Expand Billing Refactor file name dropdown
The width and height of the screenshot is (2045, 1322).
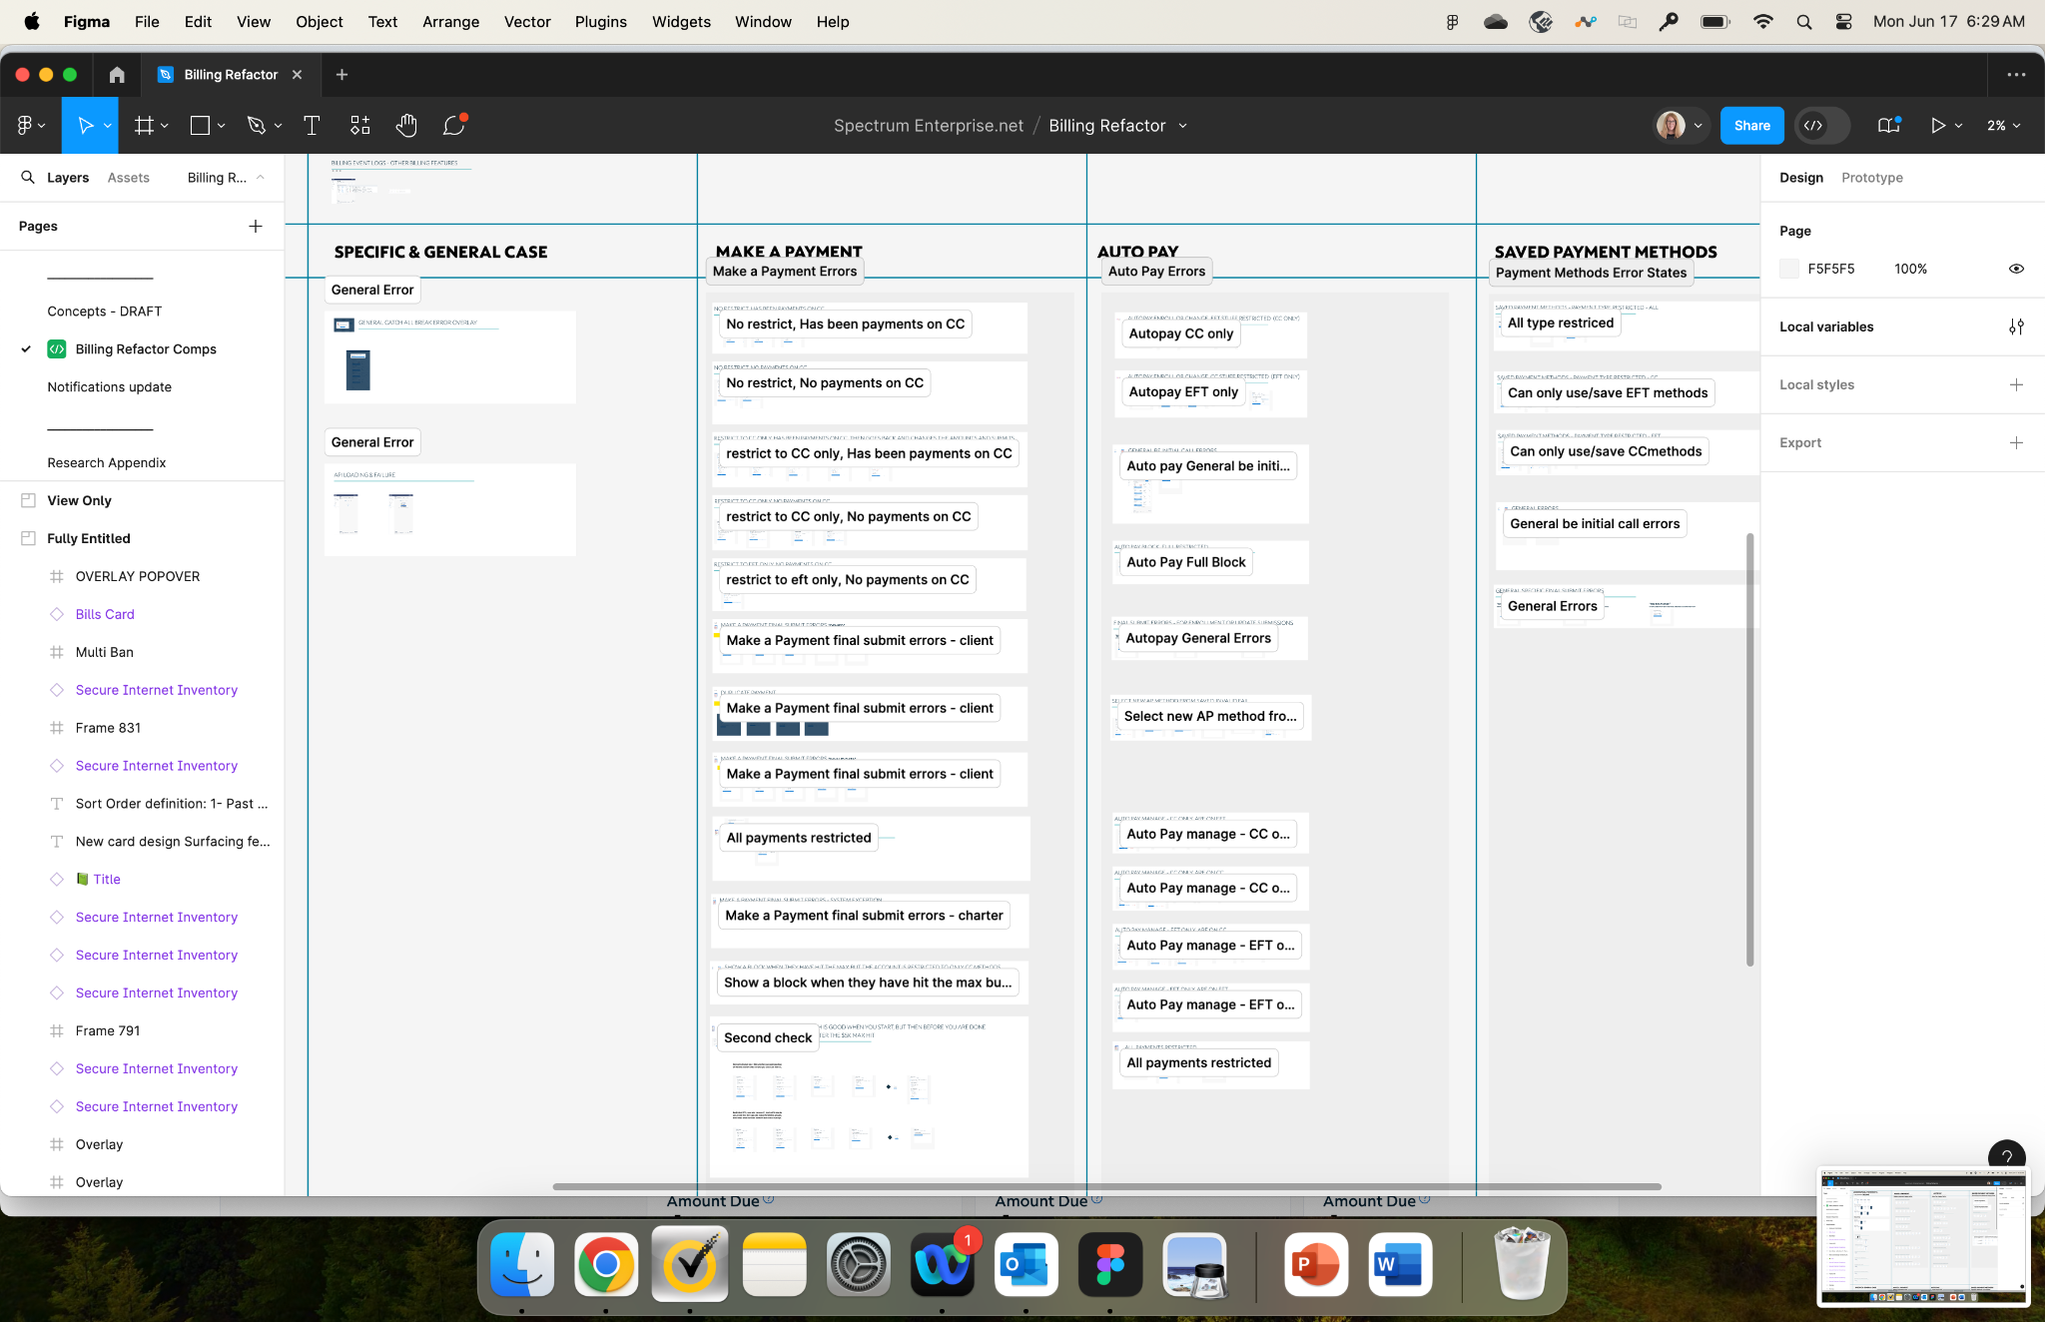click(x=1183, y=126)
